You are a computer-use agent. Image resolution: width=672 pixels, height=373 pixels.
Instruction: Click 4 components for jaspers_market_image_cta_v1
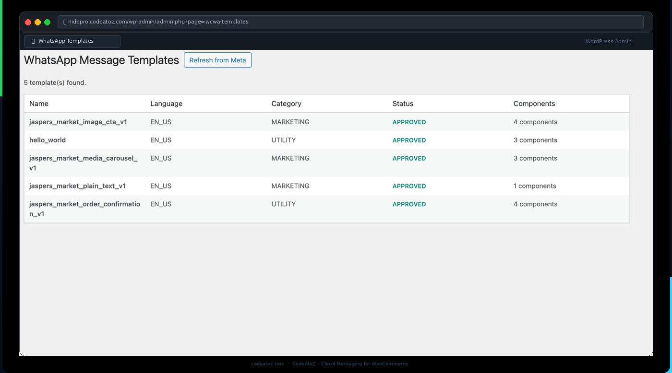535,122
